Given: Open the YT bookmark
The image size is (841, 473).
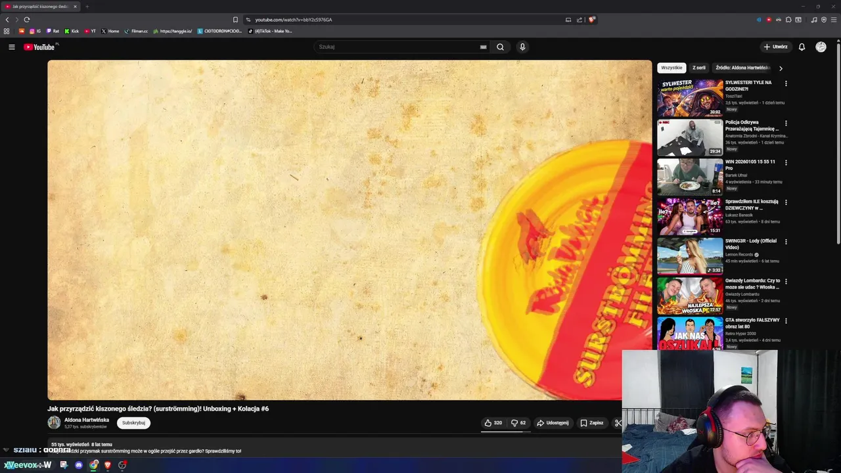Looking at the screenshot, I should tap(90, 31).
